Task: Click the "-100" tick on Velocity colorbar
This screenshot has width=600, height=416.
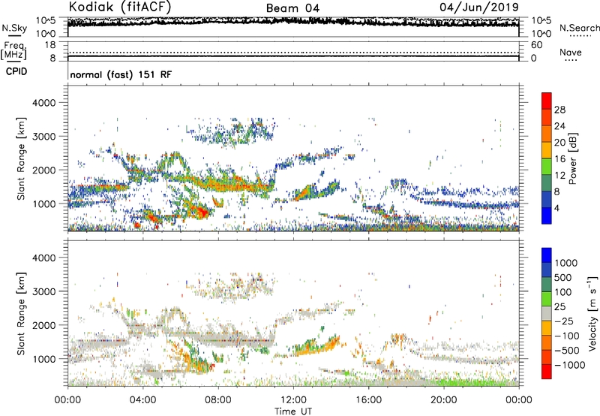Action: (x=566, y=336)
